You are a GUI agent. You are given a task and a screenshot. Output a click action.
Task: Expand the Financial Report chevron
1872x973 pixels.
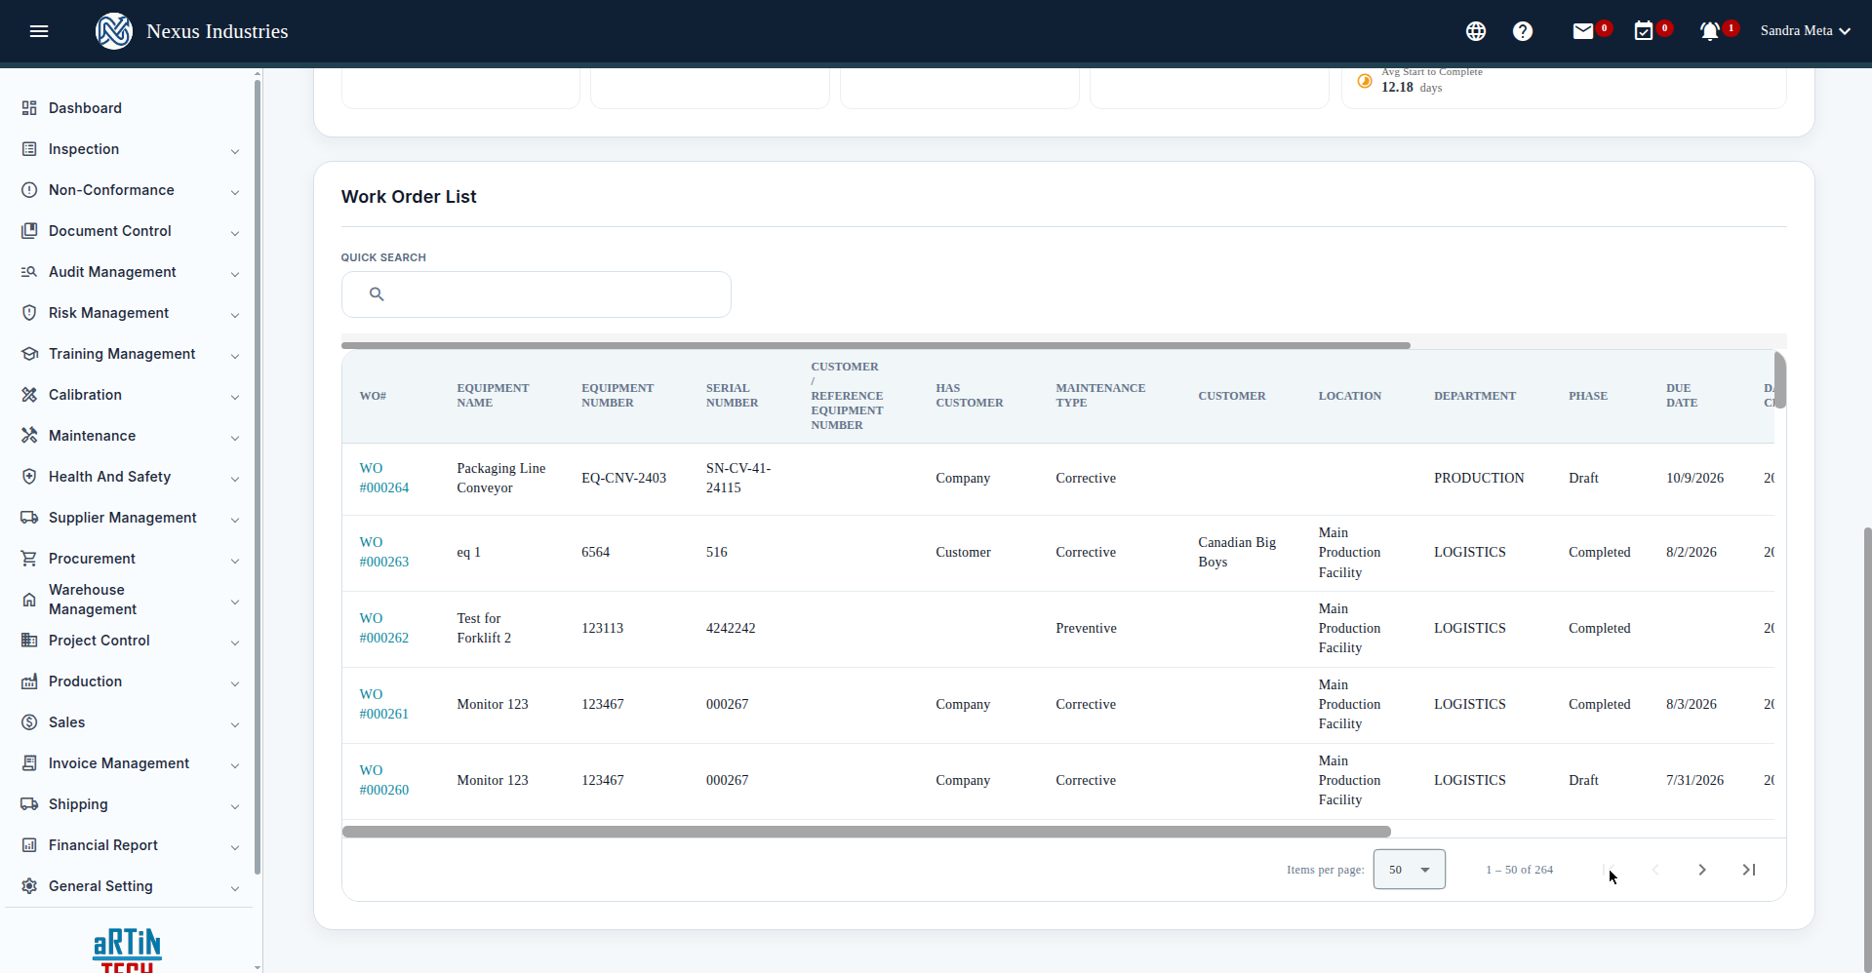point(235,847)
